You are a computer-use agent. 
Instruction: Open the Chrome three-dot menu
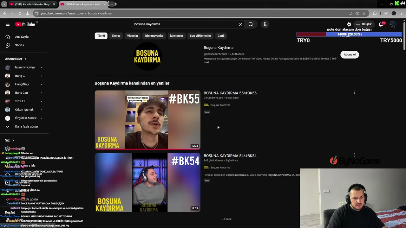(x=402, y=13)
